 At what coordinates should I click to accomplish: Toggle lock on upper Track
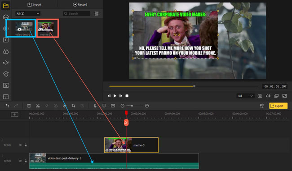point(26,145)
